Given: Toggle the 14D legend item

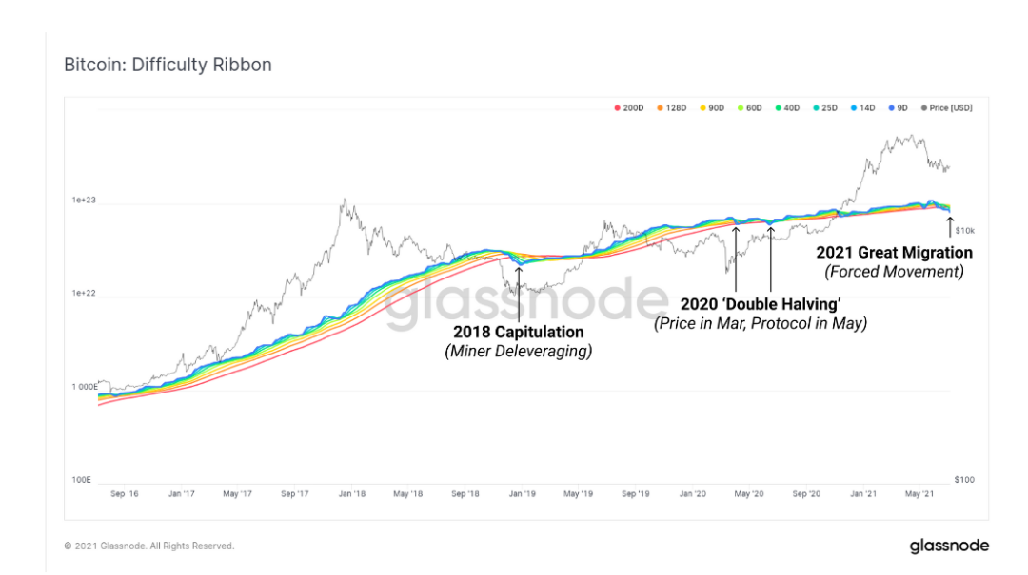Looking at the screenshot, I should click(862, 108).
